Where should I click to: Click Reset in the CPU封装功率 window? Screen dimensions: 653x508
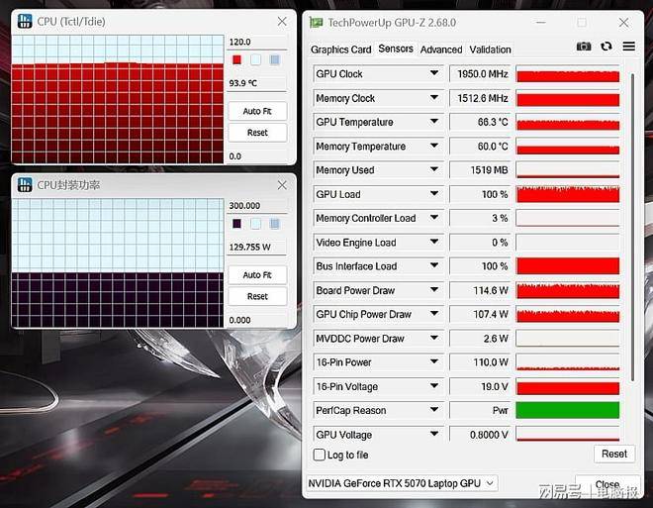(x=257, y=296)
